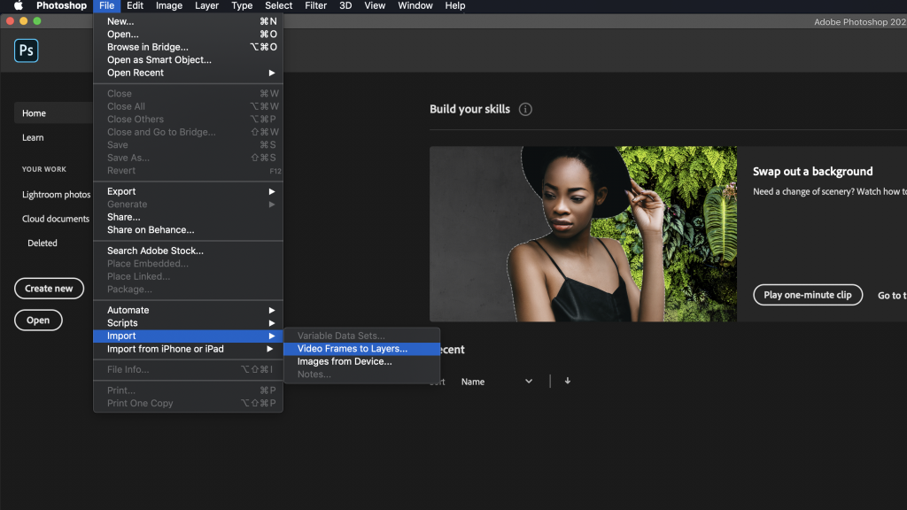
Task: Open the Help menu
Action: click(454, 6)
